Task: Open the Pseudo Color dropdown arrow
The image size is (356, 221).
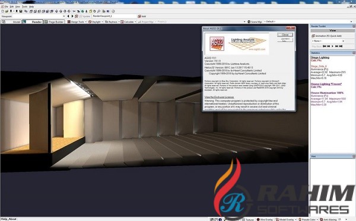Action: coord(317,219)
